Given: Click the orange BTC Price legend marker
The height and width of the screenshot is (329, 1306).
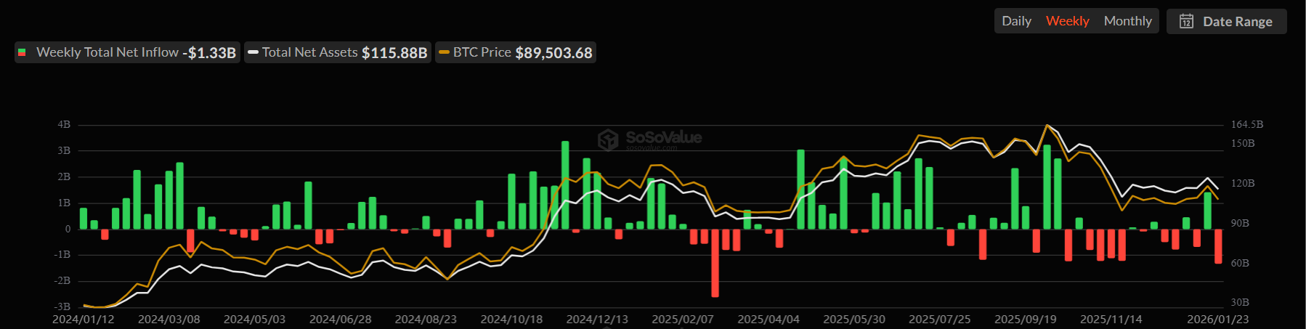Looking at the screenshot, I should [x=444, y=52].
